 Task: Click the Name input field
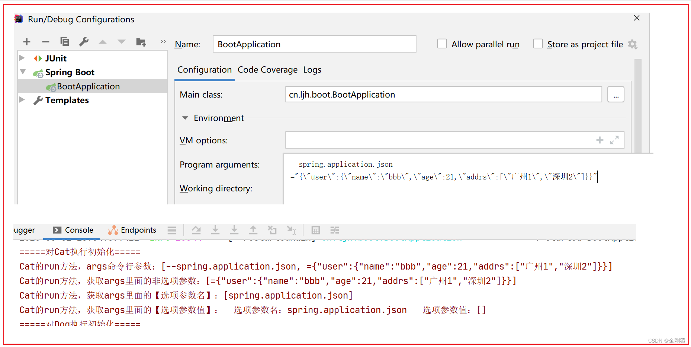tap(315, 44)
